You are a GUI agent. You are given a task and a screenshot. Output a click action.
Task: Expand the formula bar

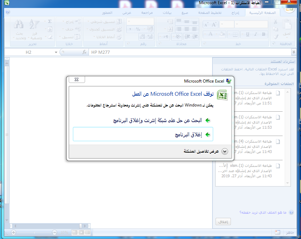tap(294, 52)
